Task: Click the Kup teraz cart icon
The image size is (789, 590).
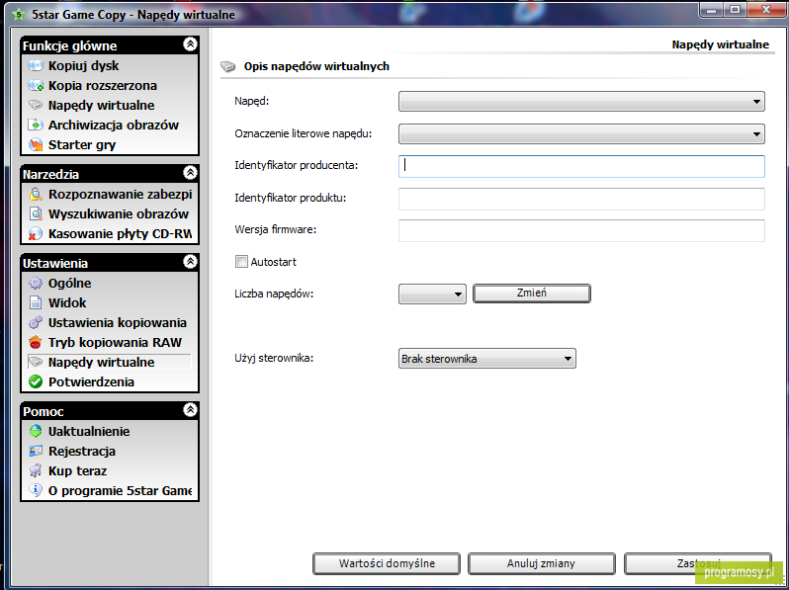Action: pyautogui.click(x=36, y=470)
